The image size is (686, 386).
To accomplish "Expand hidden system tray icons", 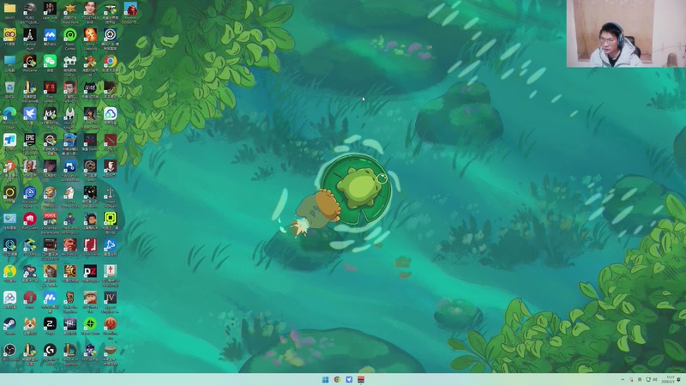I will point(623,379).
